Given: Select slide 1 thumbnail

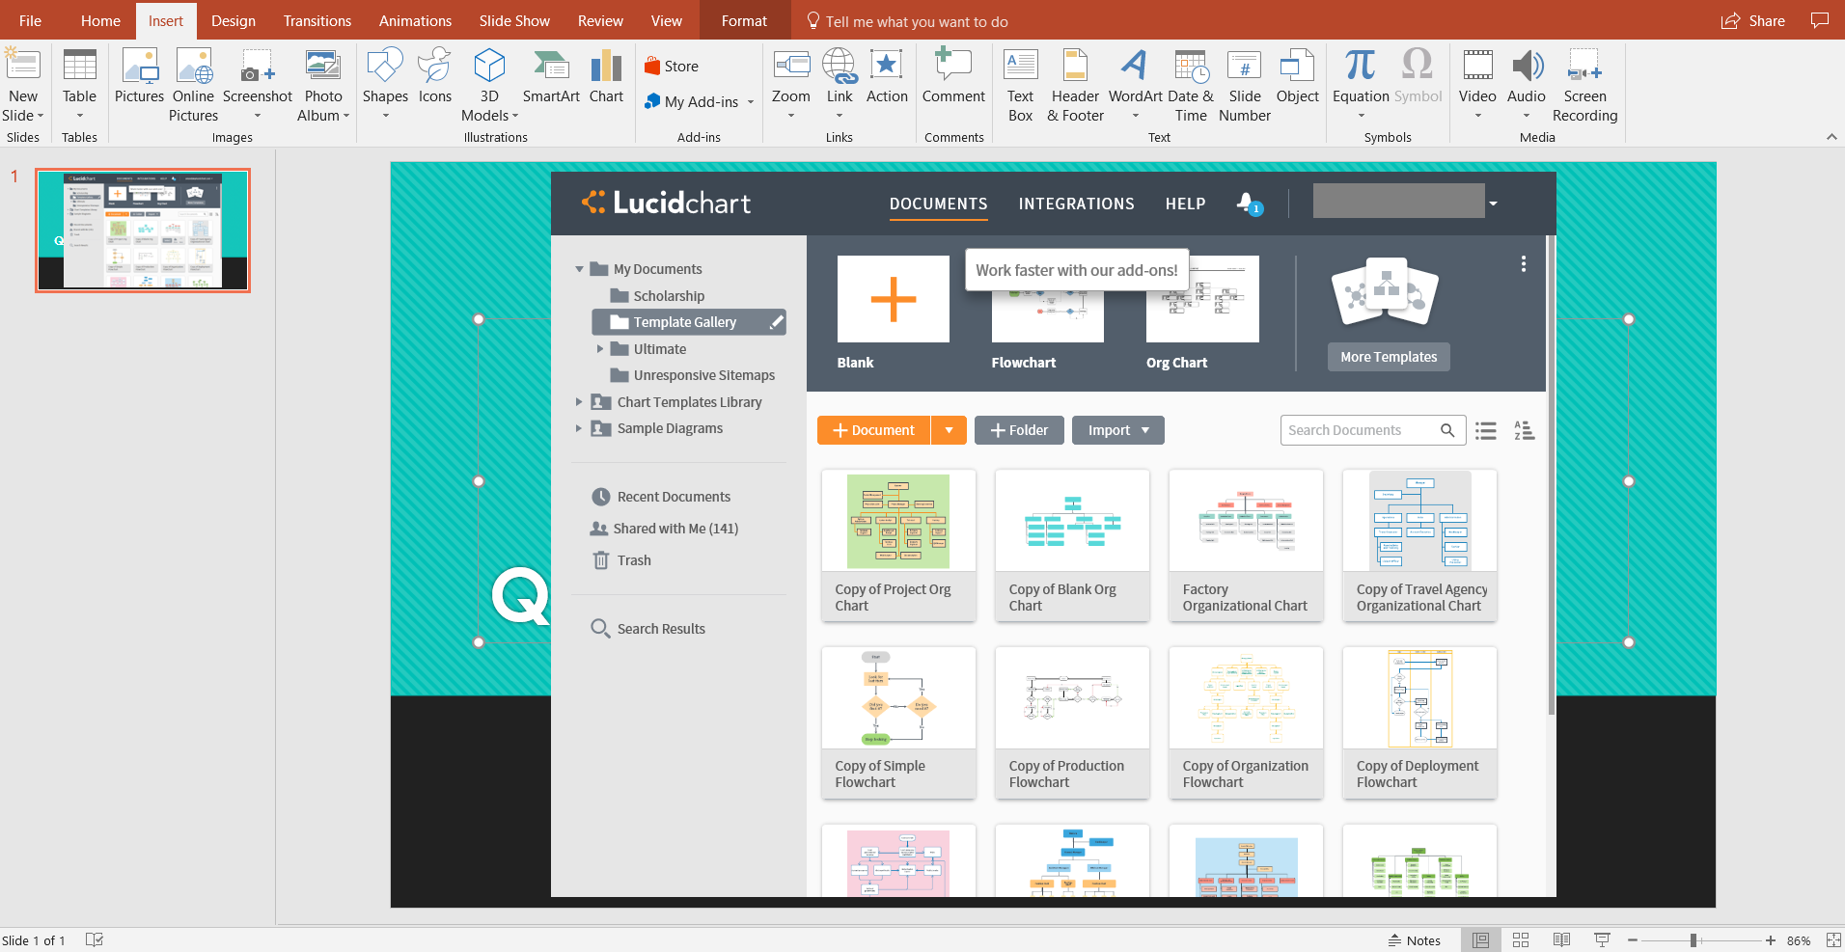Looking at the screenshot, I should (x=143, y=231).
